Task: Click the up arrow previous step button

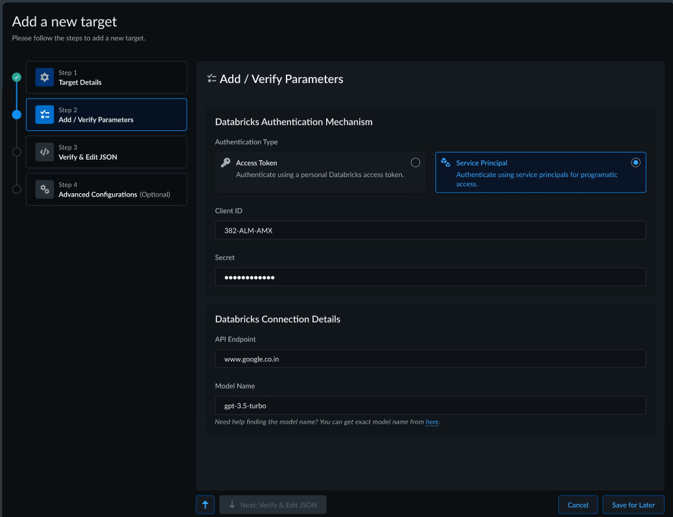Action: [x=205, y=505]
